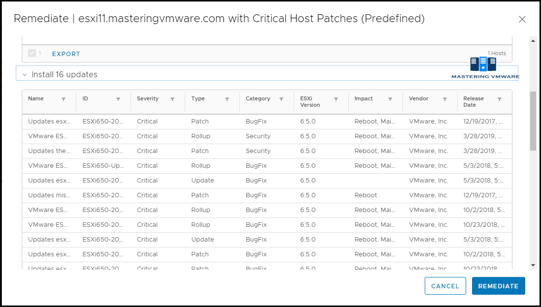Image resolution: width=541 pixels, height=307 pixels.
Task: Open the Impact column filter
Action: point(391,99)
